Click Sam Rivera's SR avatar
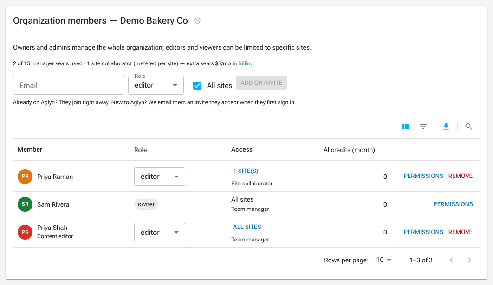493x285 pixels. (25, 204)
